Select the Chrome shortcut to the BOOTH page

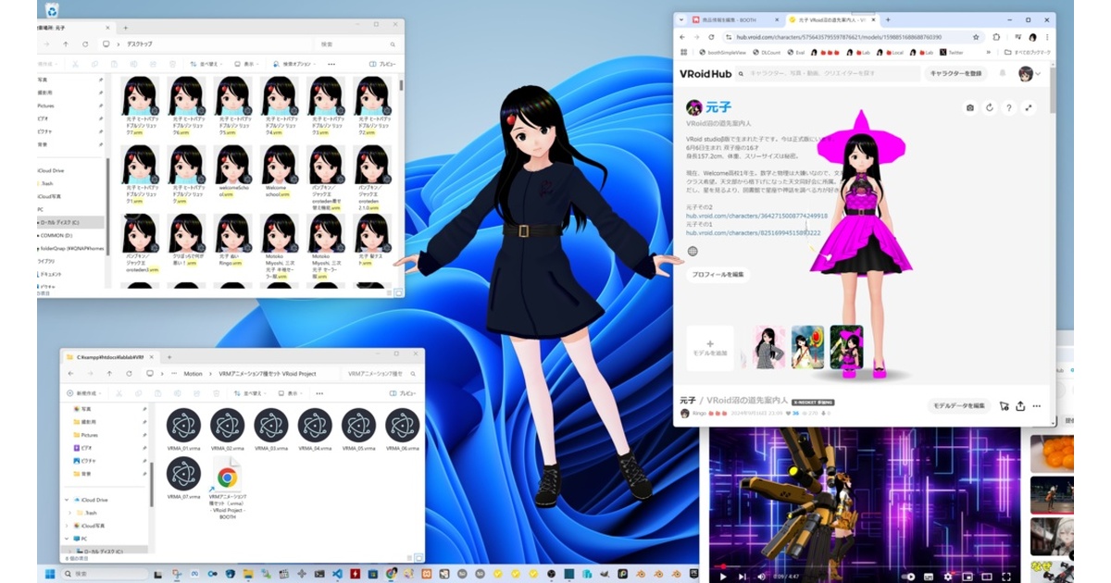point(227,487)
